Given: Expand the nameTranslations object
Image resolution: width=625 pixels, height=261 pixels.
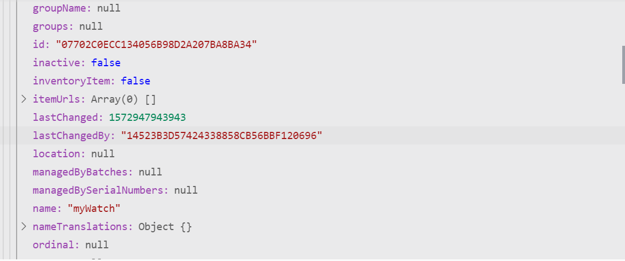Looking at the screenshot, I should point(23,226).
